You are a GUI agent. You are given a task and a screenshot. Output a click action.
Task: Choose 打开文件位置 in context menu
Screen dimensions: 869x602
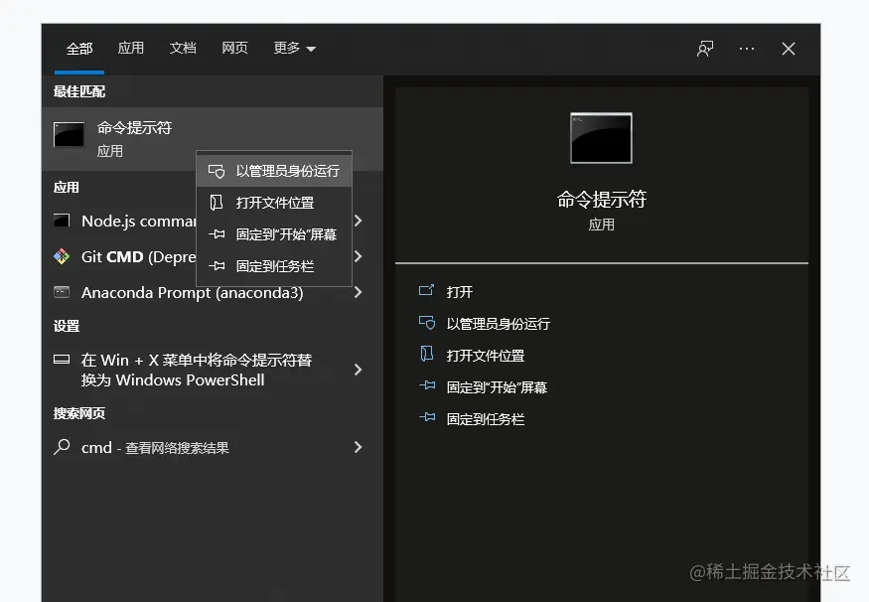tap(274, 203)
